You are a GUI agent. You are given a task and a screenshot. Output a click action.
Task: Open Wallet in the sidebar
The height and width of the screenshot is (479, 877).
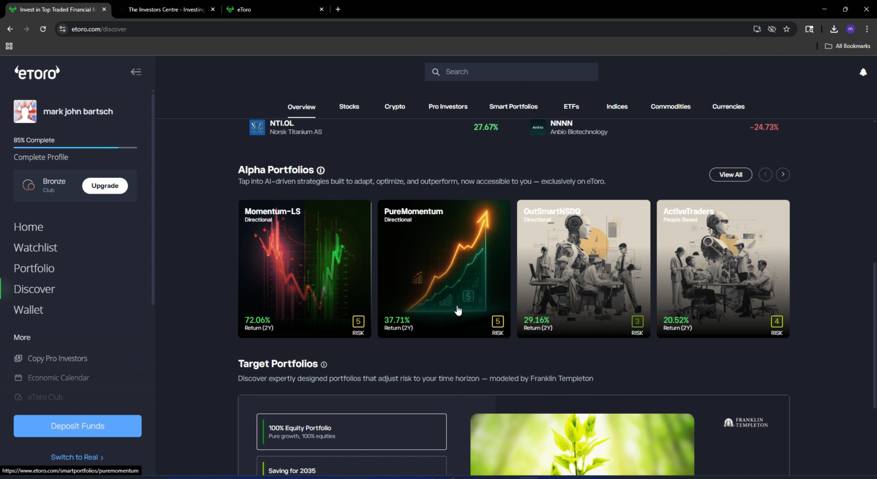tap(28, 310)
